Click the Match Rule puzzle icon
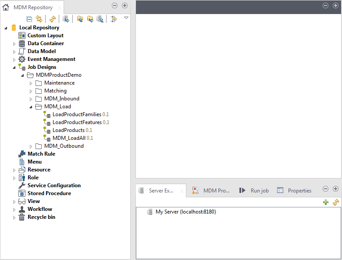 click(x=22, y=154)
